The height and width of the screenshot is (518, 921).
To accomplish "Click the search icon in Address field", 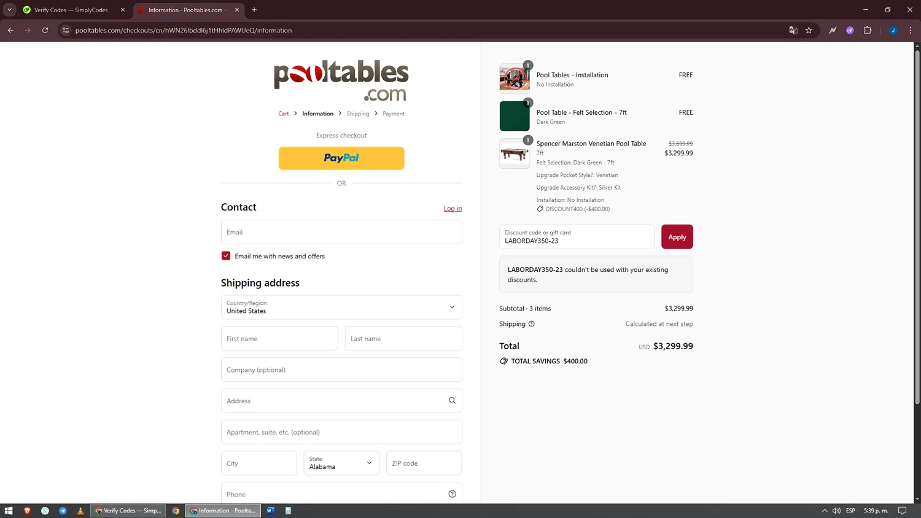I will pos(452,401).
